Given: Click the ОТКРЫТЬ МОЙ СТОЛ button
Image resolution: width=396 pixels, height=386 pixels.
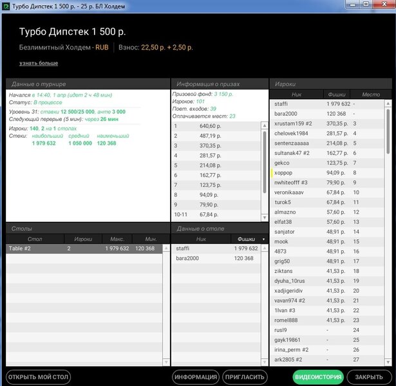Looking at the screenshot, I should coord(37,377).
